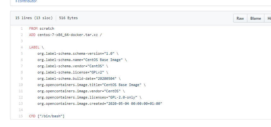Click the "LABEL" keyword

(34, 47)
